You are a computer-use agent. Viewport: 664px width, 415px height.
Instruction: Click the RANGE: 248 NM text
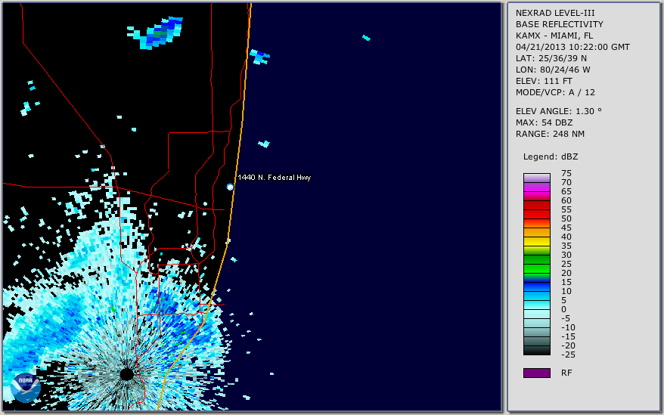[x=550, y=134]
